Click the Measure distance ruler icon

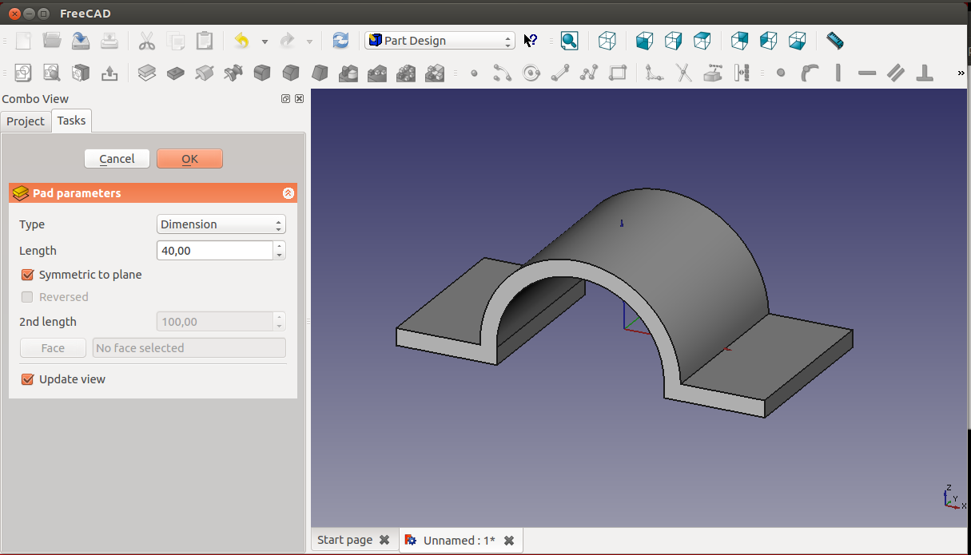tap(834, 41)
